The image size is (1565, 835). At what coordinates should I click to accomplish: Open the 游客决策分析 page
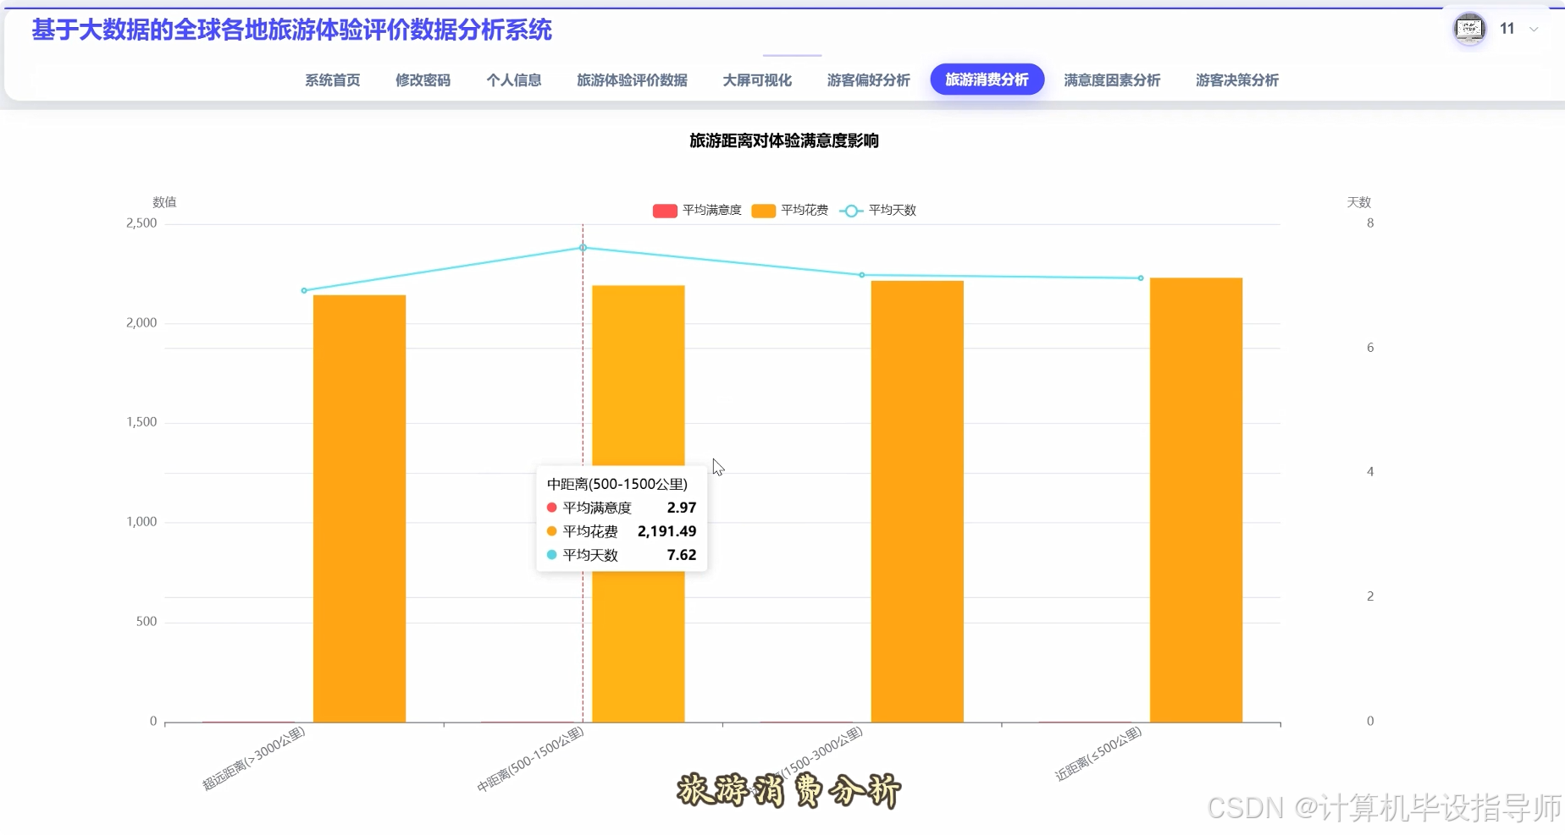[1236, 80]
